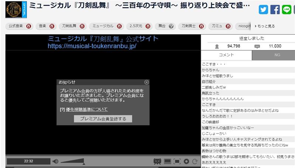Open player settings gear

click(x=186, y=161)
